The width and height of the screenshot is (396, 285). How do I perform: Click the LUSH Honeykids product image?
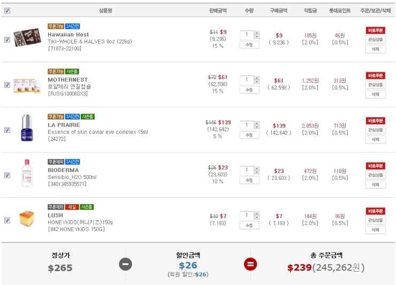click(x=27, y=219)
